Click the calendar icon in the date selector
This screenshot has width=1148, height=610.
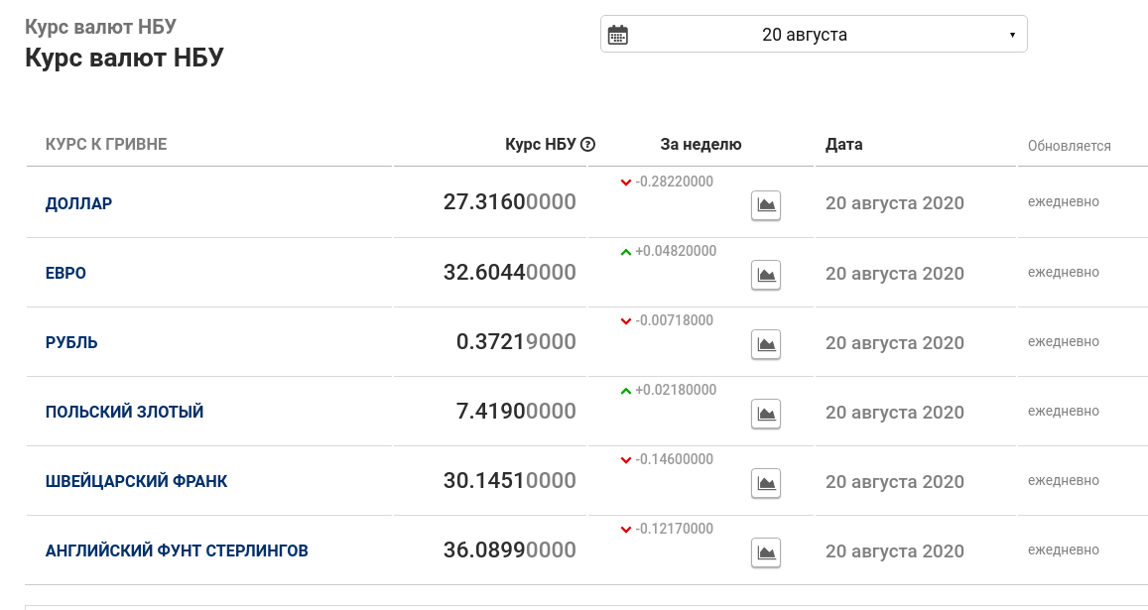pyautogui.click(x=618, y=35)
